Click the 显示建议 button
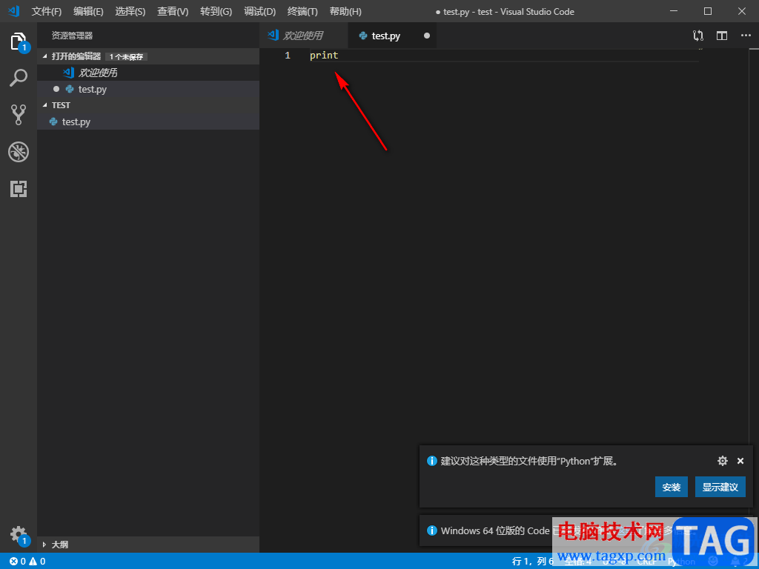 (720, 487)
